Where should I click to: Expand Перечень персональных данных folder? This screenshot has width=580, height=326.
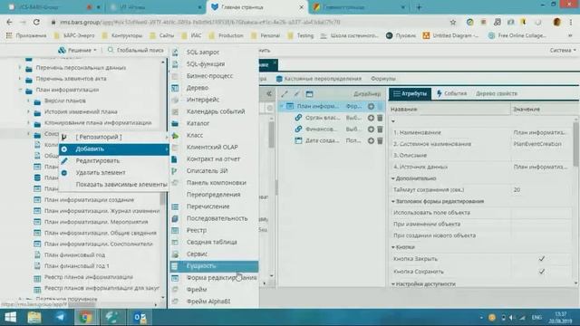pyautogui.click(x=20, y=68)
